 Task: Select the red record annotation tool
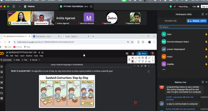(133, 58)
